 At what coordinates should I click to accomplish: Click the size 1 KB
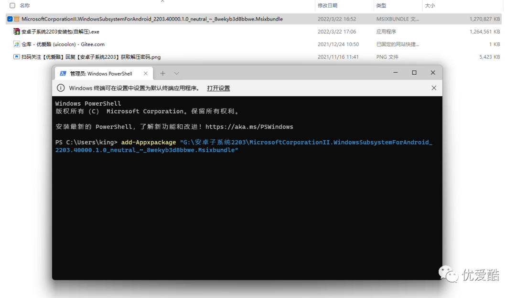[x=494, y=44]
